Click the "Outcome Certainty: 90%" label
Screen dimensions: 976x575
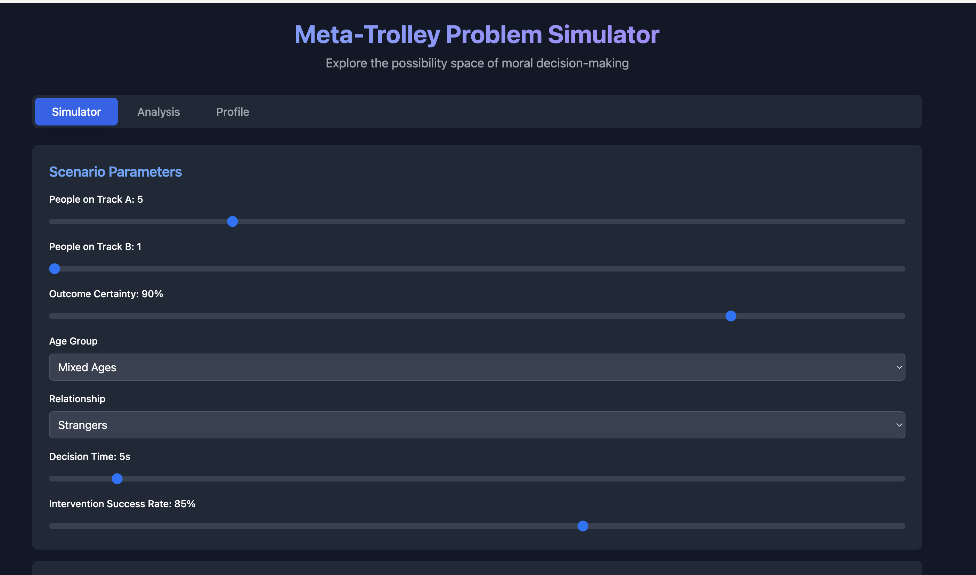click(106, 294)
